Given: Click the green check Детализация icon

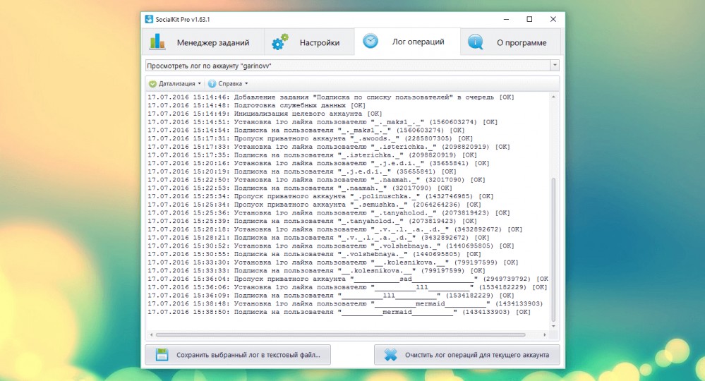Looking at the screenshot, I should [x=153, y=83].
